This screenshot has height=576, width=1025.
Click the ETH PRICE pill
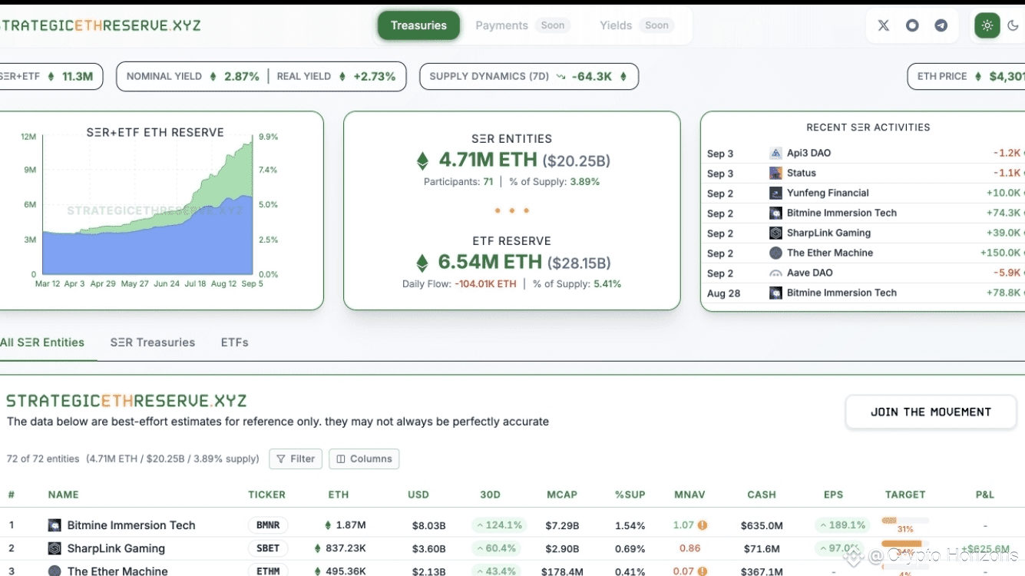tap(966, 76)
